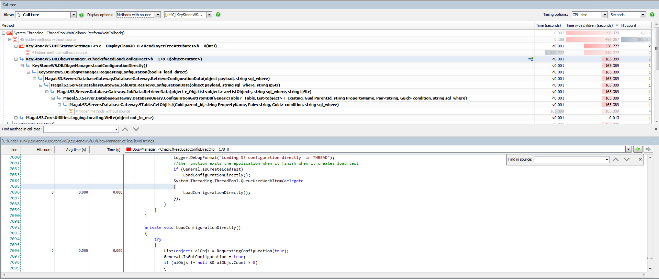Open help for Display options

coord(218,15)
